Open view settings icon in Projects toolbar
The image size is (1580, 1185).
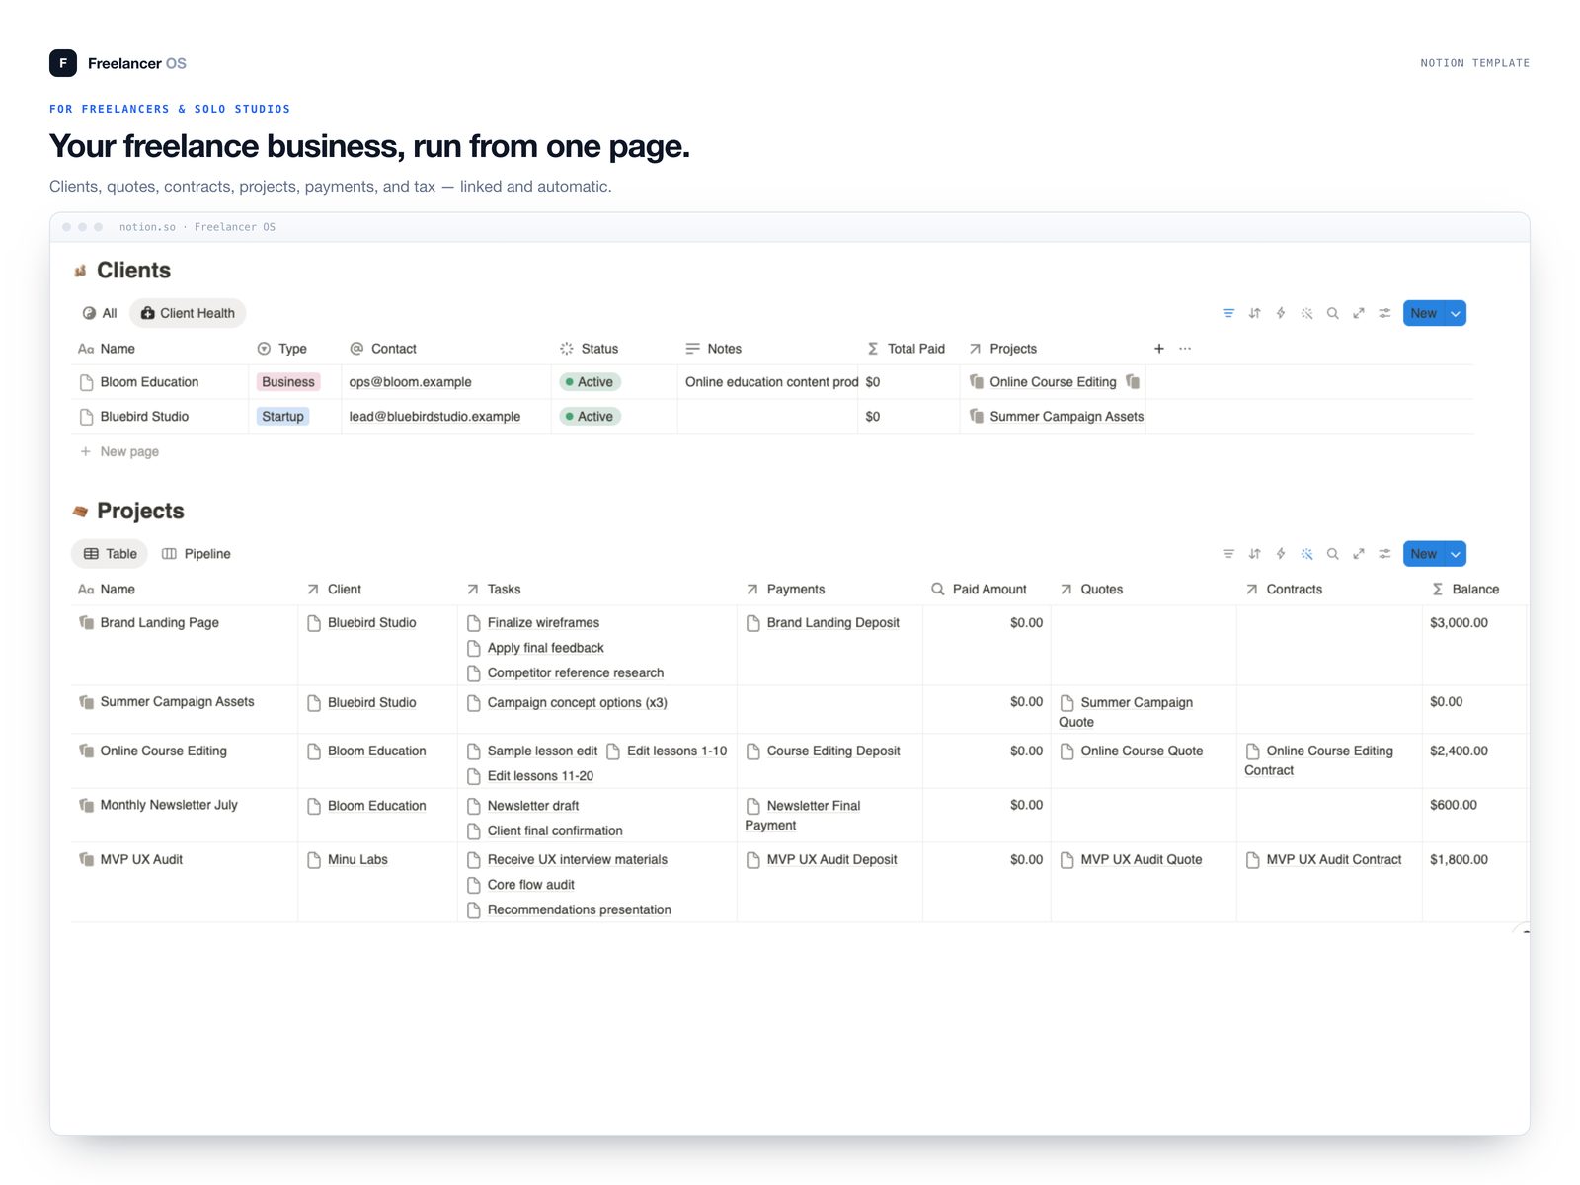[1384, 554]
